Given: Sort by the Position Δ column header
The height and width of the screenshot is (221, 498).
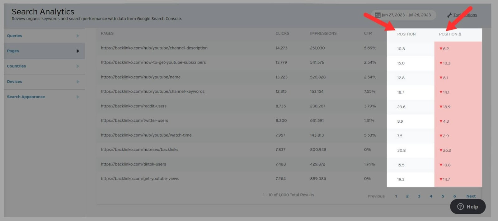Looking at the screenshot, I should (x=450, y=34).
